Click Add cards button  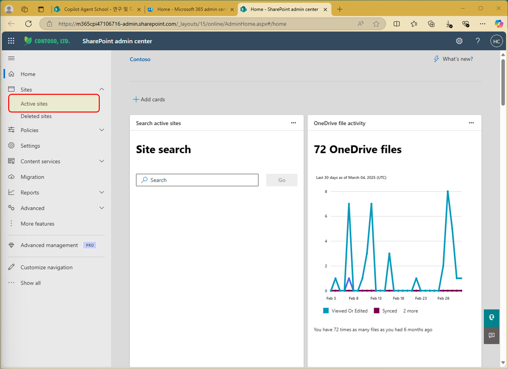(149, 99)
